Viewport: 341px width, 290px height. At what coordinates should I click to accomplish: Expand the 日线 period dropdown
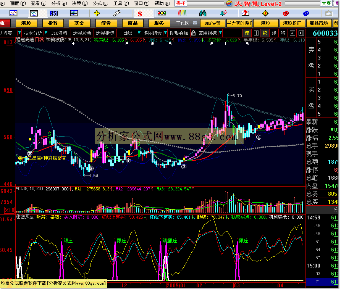point(139,33)
